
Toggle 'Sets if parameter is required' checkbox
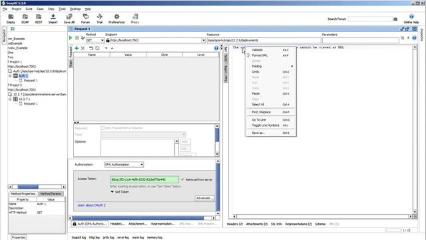(103, 128)
